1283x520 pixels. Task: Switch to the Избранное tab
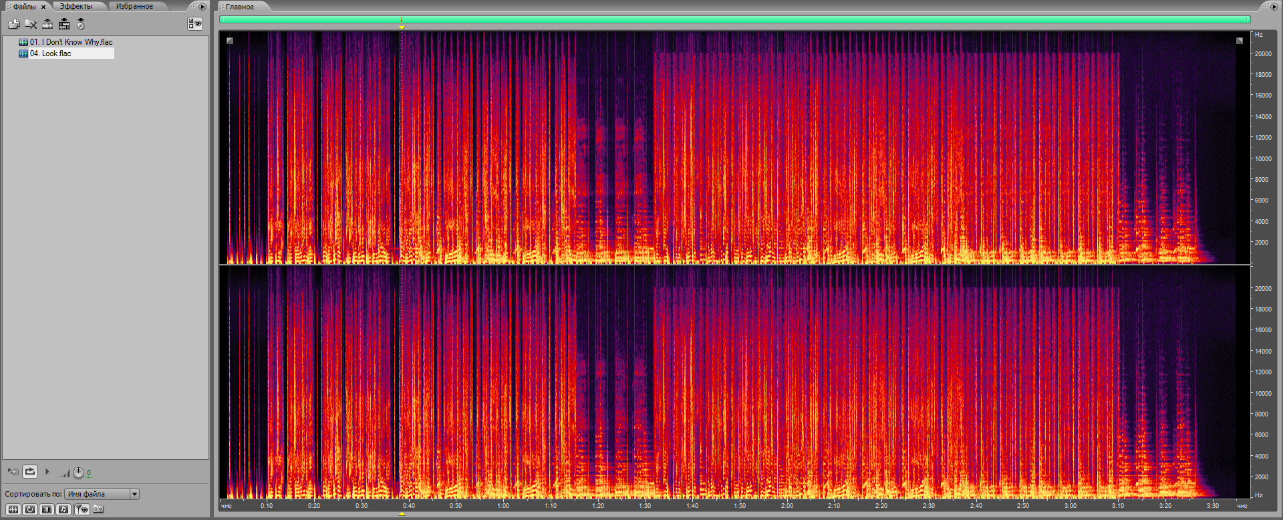click(134, 7)
